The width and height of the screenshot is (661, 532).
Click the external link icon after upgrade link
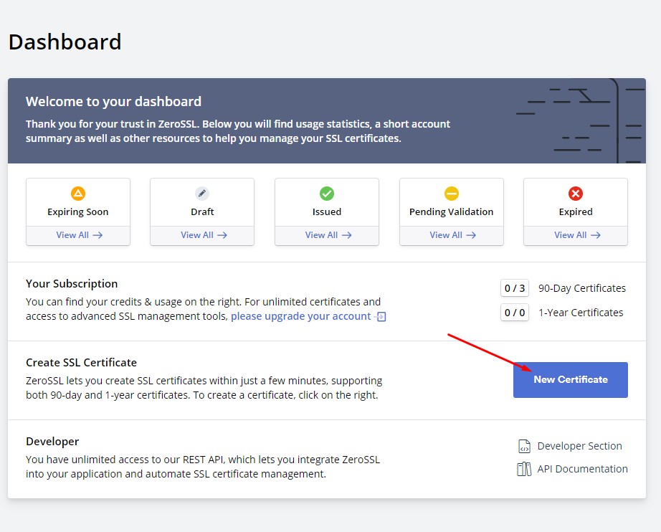tap(381, 317)
